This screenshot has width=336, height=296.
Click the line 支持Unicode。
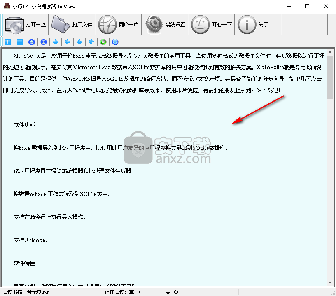click(x=30, y=240)
